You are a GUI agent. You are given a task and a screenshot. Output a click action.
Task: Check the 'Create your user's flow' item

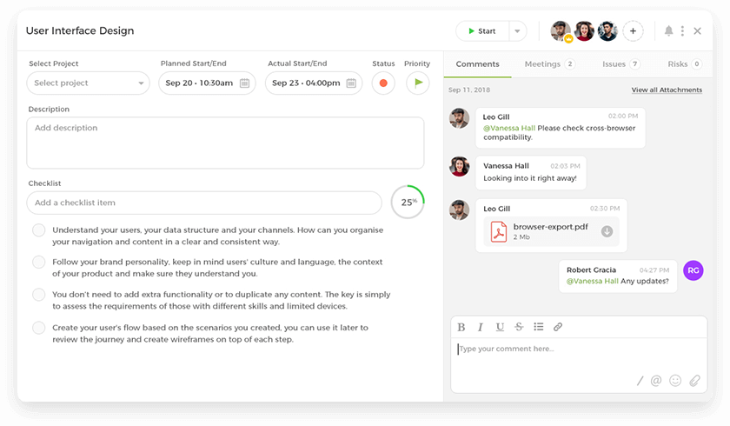[39, 328]
